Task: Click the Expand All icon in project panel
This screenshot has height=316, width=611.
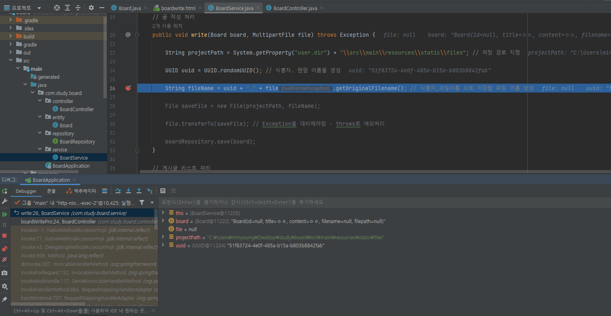Action: click(67, 8)
